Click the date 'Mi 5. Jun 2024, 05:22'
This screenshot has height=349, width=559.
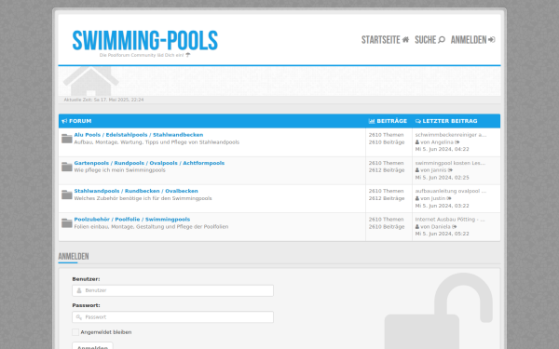point(442,234)
